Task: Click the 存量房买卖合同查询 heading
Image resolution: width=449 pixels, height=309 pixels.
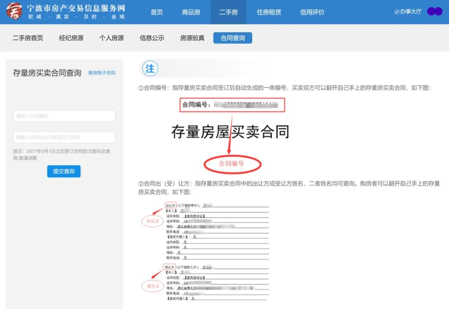Action: point(47,73)
